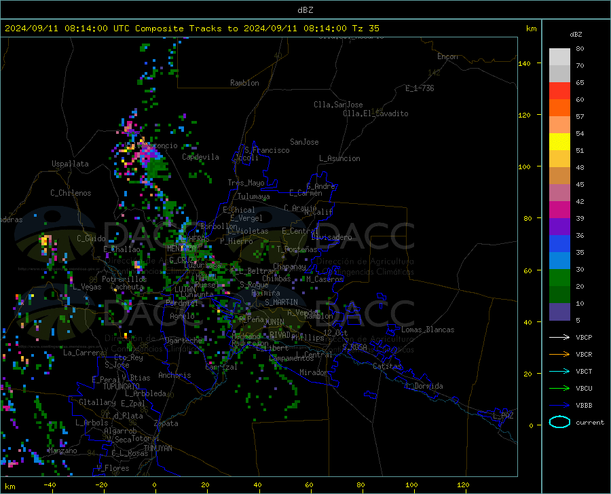This screenshot has height=494, width=611.
Task: Click the Tulumaya map label
Action: (x=254, y=196)
